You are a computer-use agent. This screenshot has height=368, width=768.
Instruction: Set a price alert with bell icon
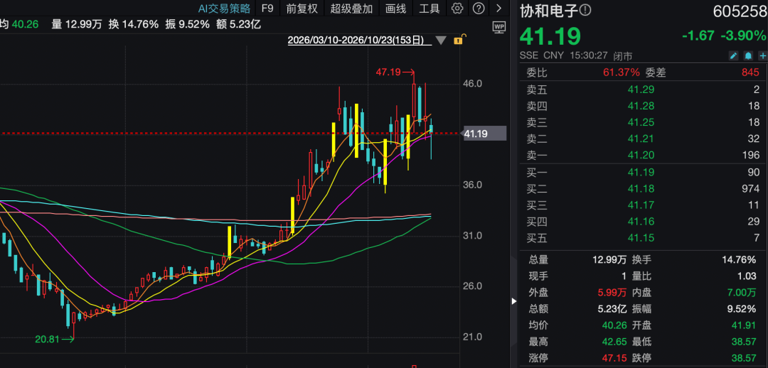click(x=748, y=55)
